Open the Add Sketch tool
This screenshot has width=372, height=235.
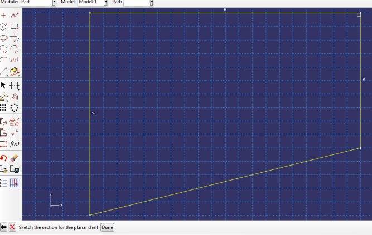(x=3, y=169)
